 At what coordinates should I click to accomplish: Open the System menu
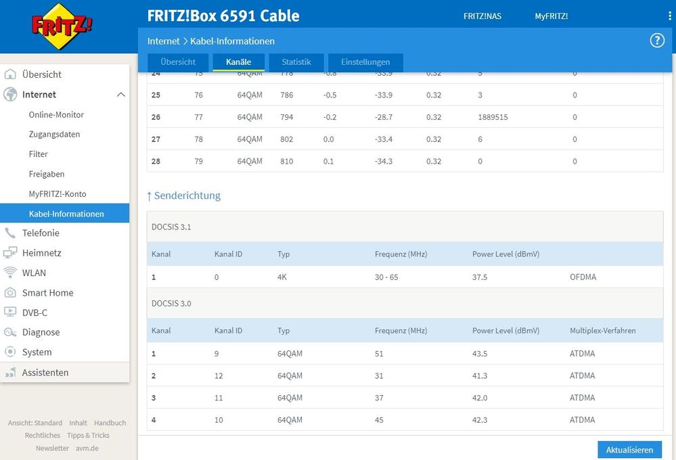[x=37, y=352]
